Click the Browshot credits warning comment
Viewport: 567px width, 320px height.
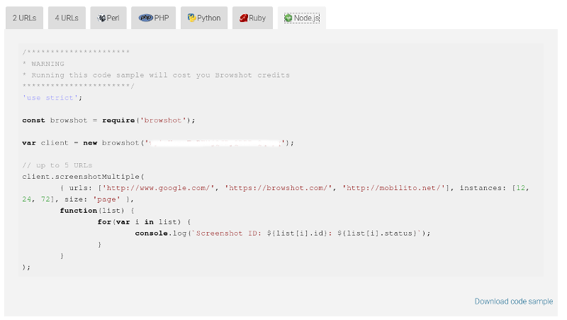coord(156,75)
